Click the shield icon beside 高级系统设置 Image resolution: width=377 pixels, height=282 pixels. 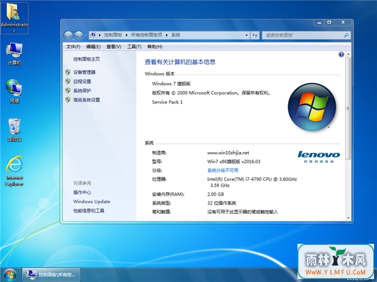tap(68, 99)
